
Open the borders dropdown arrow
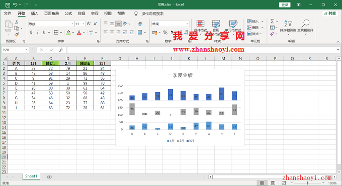pos(61,33)
